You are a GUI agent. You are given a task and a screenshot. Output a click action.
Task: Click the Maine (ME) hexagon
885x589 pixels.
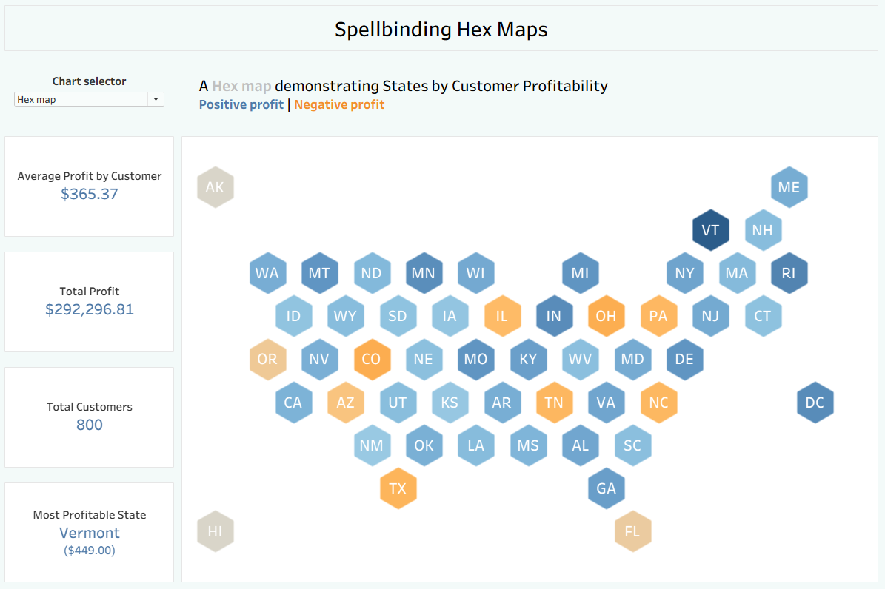[789, 187]
